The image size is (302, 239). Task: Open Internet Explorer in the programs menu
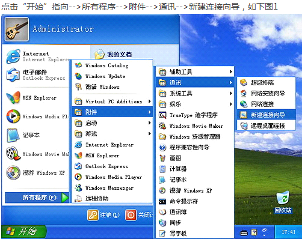pyautogui.click(x=112, y=145)
